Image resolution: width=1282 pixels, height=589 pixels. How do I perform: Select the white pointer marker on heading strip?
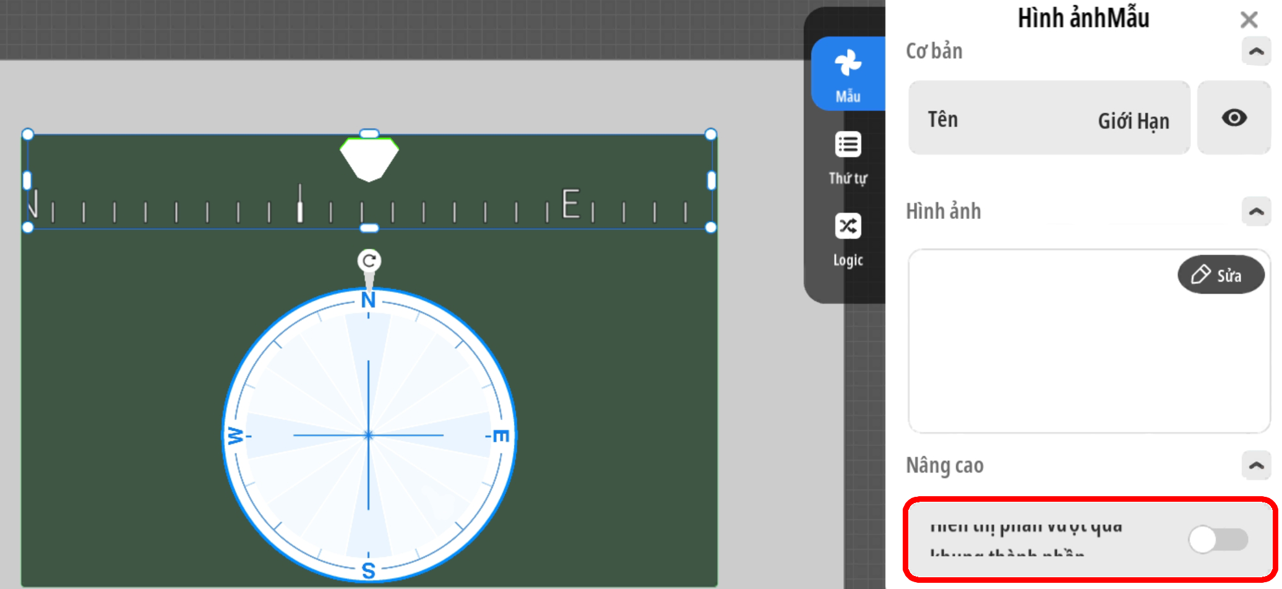click(369, 160)
